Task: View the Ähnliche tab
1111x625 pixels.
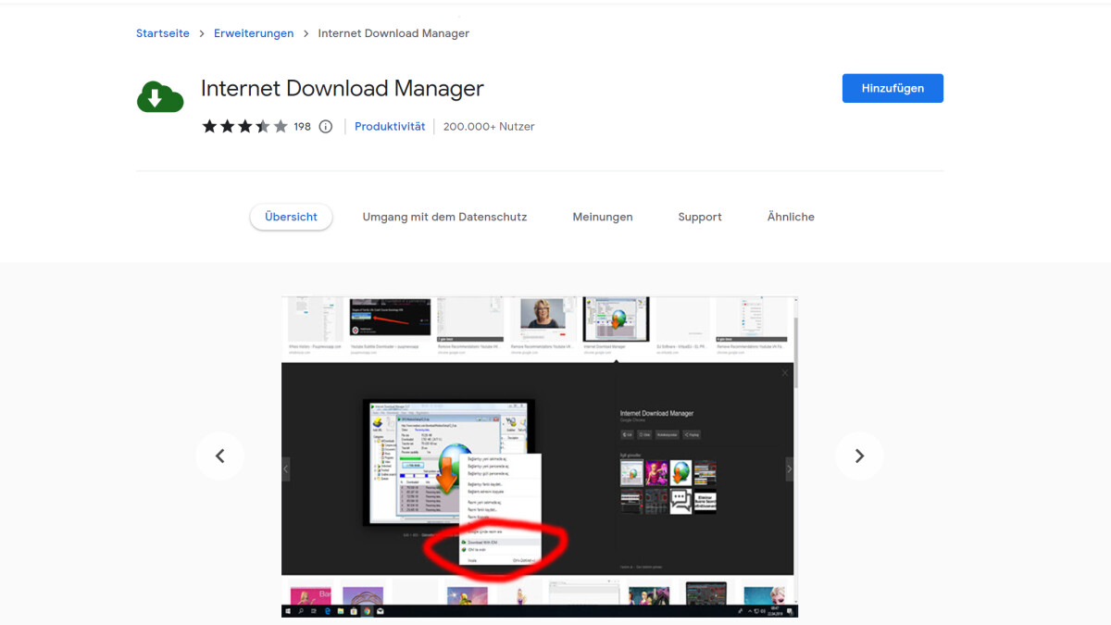Action: tap(791, 217)
